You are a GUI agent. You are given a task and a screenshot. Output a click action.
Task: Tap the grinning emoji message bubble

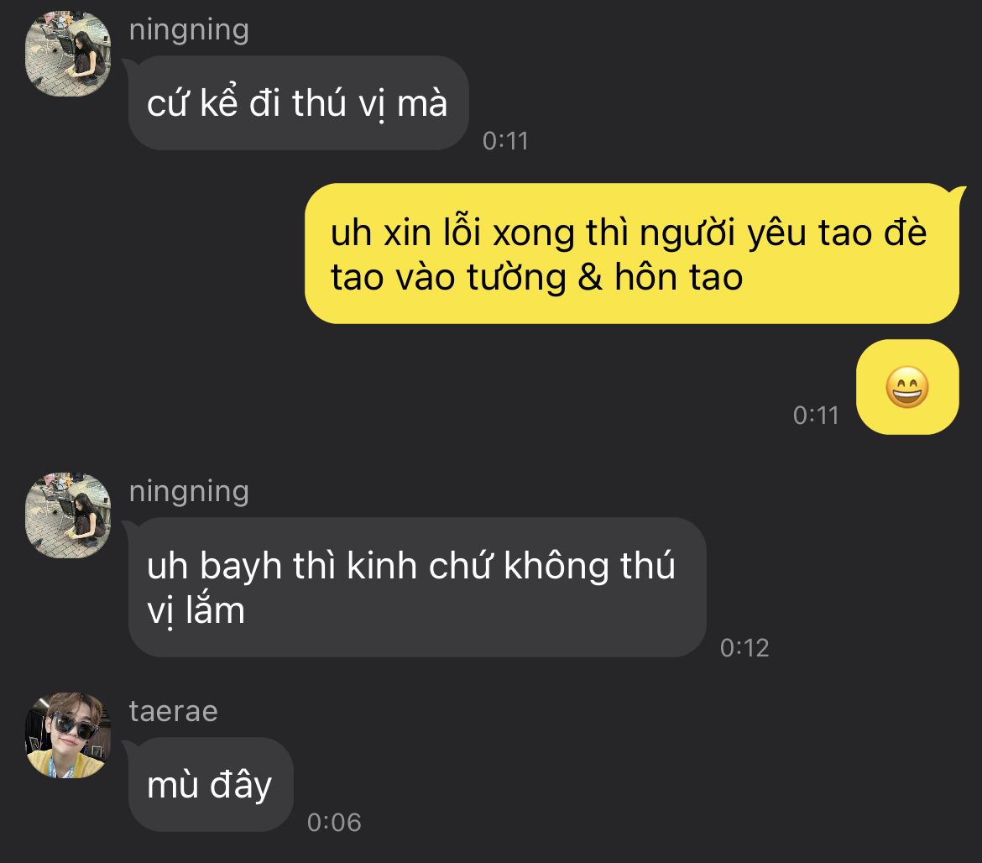(907, 387)
